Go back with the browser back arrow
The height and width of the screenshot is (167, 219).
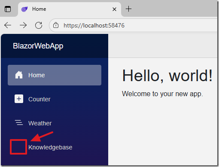[x=8, y=25]
